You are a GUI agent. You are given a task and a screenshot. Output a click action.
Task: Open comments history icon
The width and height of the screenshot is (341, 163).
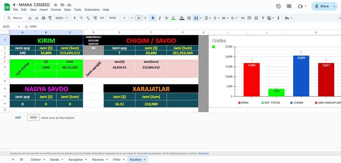click(289, 6)
